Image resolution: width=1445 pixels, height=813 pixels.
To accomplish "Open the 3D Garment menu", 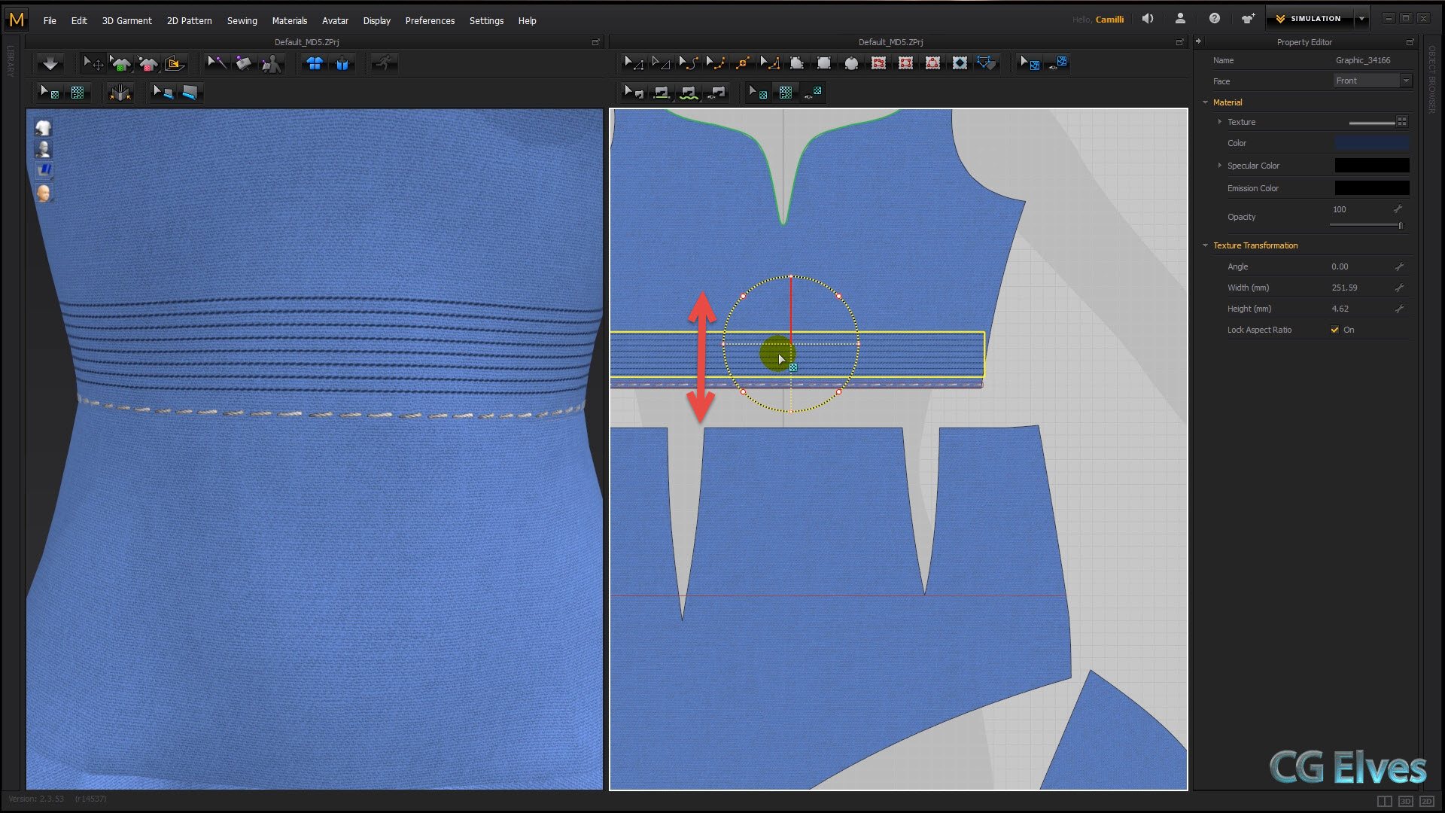I will pos(126,20).
